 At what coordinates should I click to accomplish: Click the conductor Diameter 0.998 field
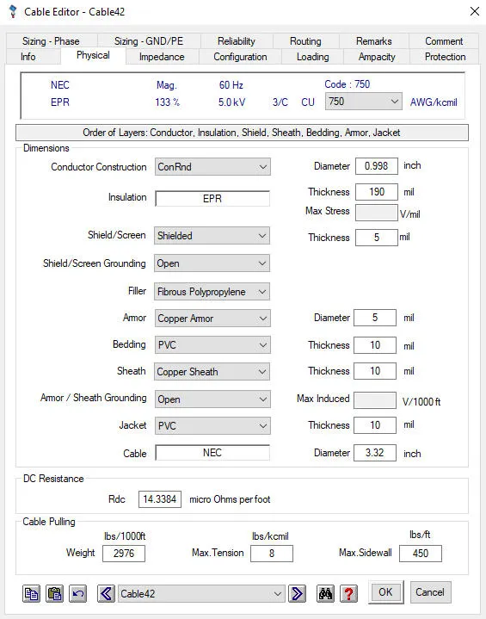[377, 166]
